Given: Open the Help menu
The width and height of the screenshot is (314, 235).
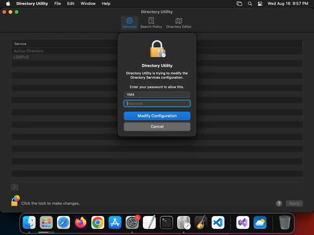Looking at the screenshot, I should (x=106, y=3).
